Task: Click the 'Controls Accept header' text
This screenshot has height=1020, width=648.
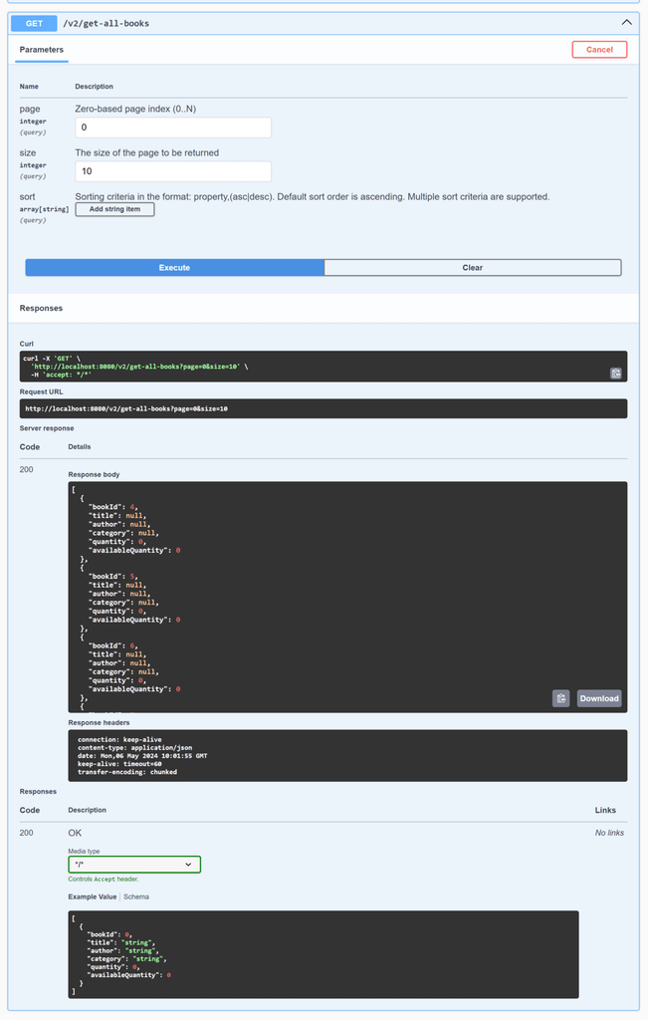Action: 104,879
